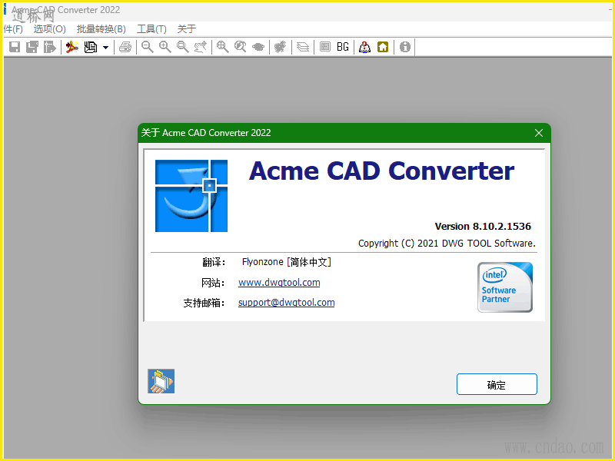Click the Zoom Out magnifier icon
The width and height of the screenshot is (615, 461).
(x=148, y=47)
